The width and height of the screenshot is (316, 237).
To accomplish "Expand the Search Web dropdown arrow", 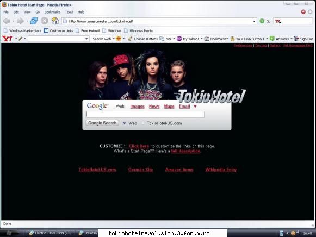I will tap(114, 39).
